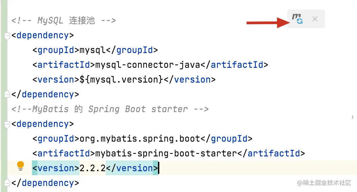Click the ${mysql.version} property value

click(122, 80)
